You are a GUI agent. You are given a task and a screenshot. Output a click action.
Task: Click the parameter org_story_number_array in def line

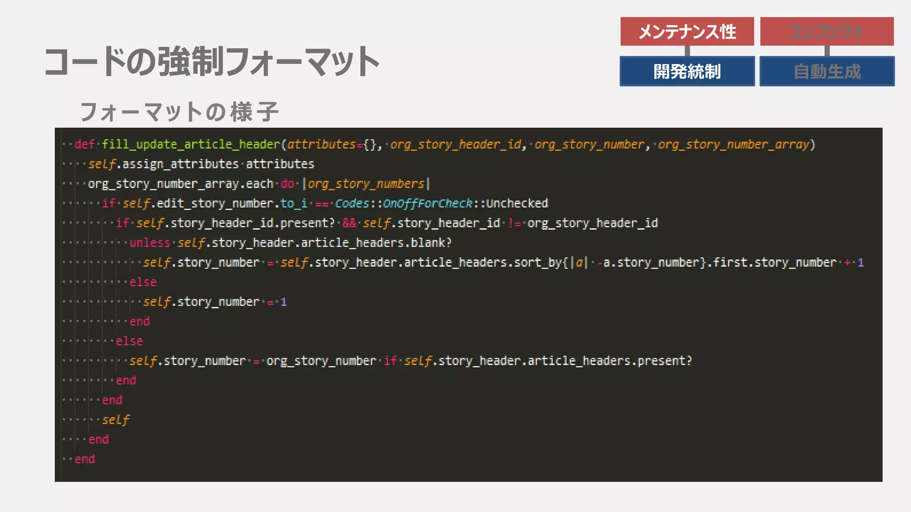(x=734, y=144)
